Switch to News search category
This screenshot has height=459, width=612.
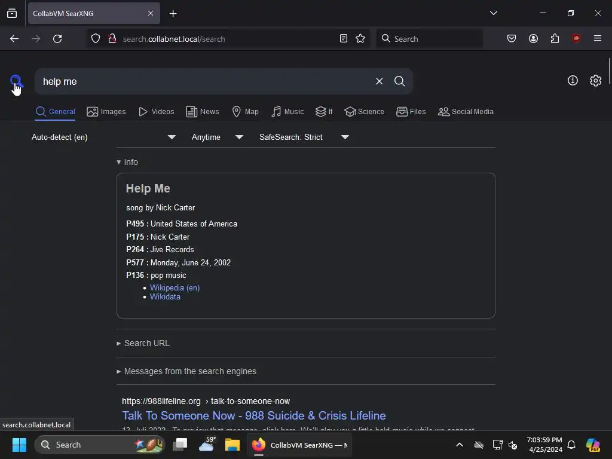[x=202, y=112]
